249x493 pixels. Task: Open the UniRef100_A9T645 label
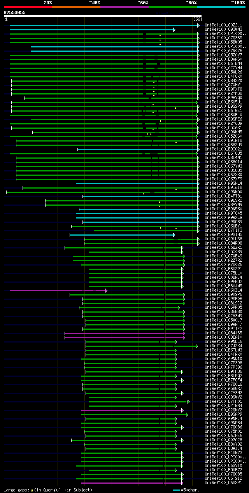223,213
